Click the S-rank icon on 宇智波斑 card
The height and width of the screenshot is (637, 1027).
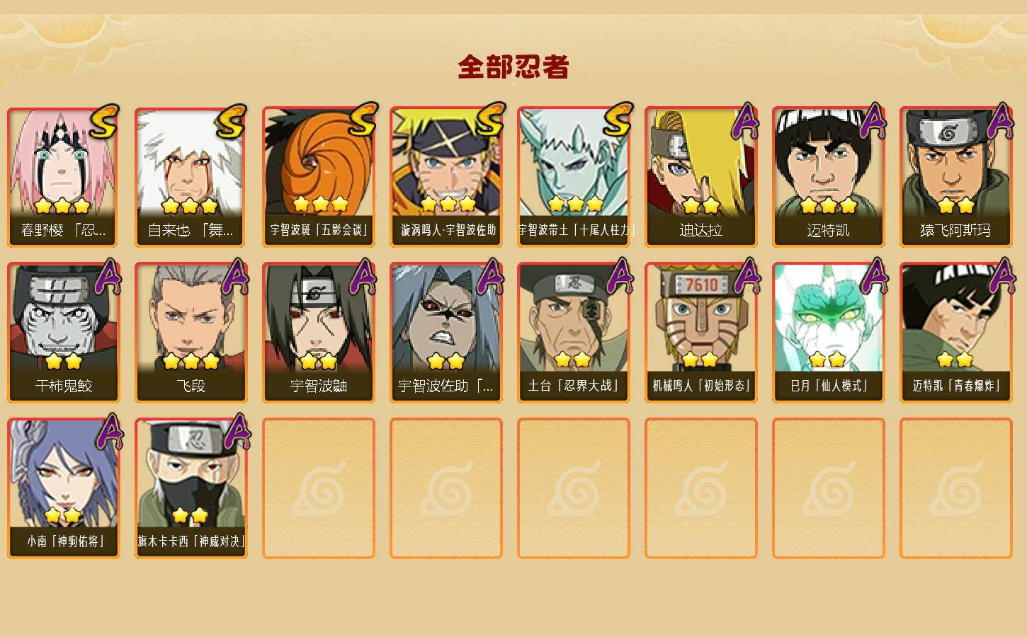362,120
